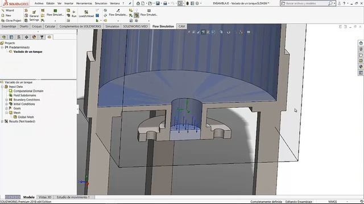Switch to the Modelo bottom tab

29,197
